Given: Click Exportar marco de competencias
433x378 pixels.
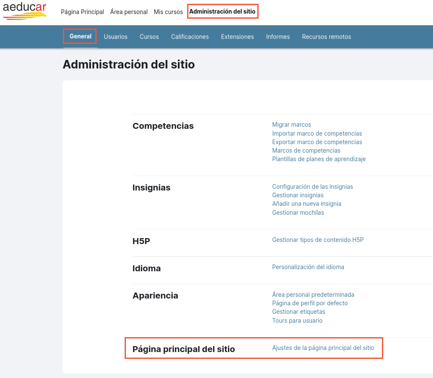Looking at the screenshot, I should pyautogui.click(x=317, y=142).
